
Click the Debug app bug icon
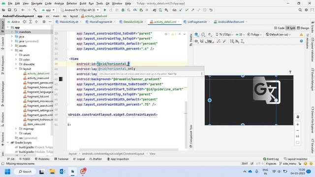tap(123, 10)
